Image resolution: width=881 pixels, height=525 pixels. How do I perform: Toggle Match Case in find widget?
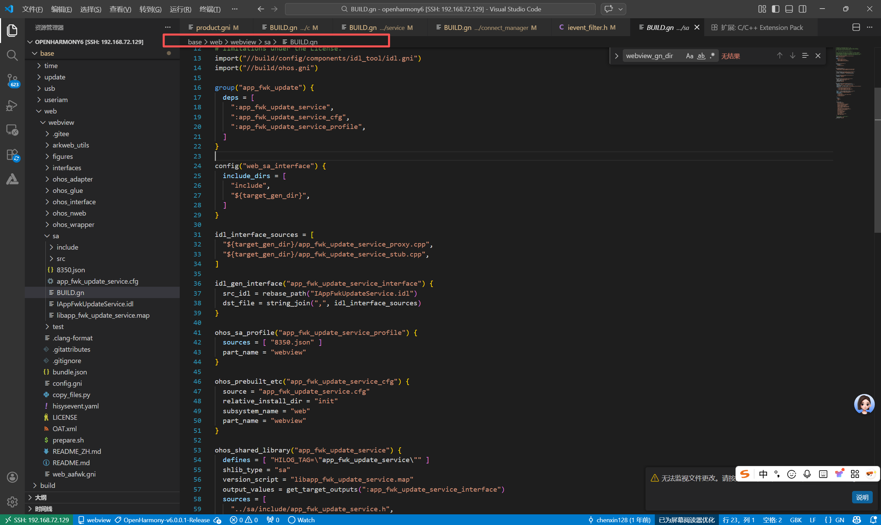[689, 56]
